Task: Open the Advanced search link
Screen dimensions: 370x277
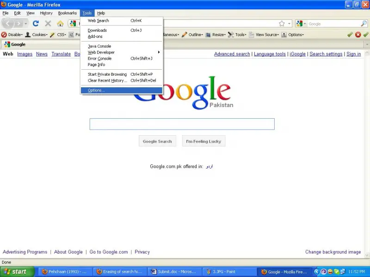Action: click(x=232, y=54)
